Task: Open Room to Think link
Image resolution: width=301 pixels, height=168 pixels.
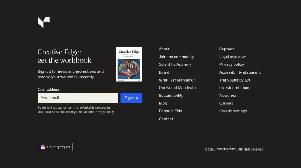Action: [171, 111]
